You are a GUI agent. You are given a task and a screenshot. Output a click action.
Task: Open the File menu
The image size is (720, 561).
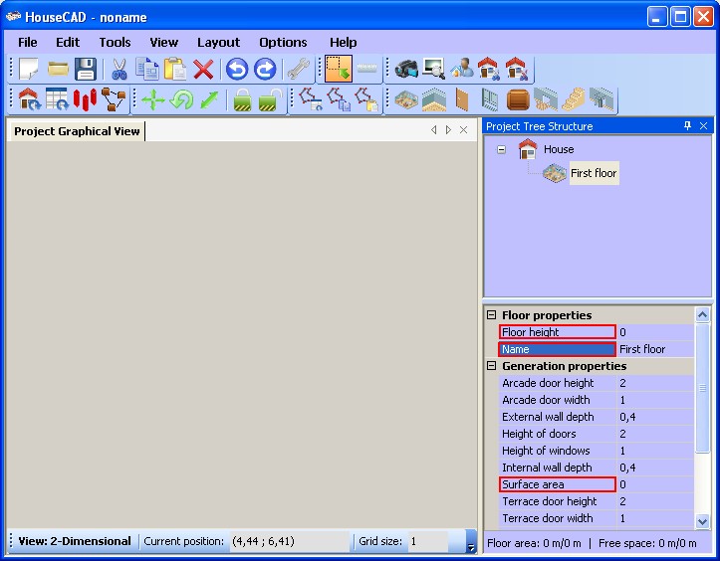pyautogui.click(x=28, y=42)
